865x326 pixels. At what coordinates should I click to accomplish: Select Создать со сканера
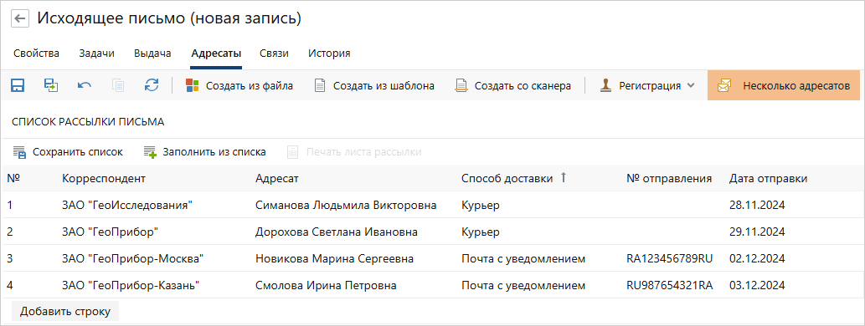click(513, 85)
